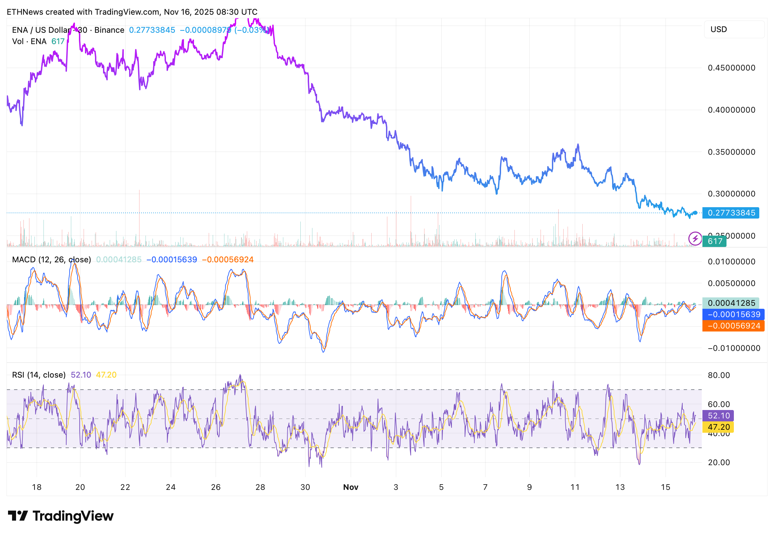This screenshot has height=536, width=774.
Task: Click the blue MACD tag −0.00015639
Action: click(733, 314)
